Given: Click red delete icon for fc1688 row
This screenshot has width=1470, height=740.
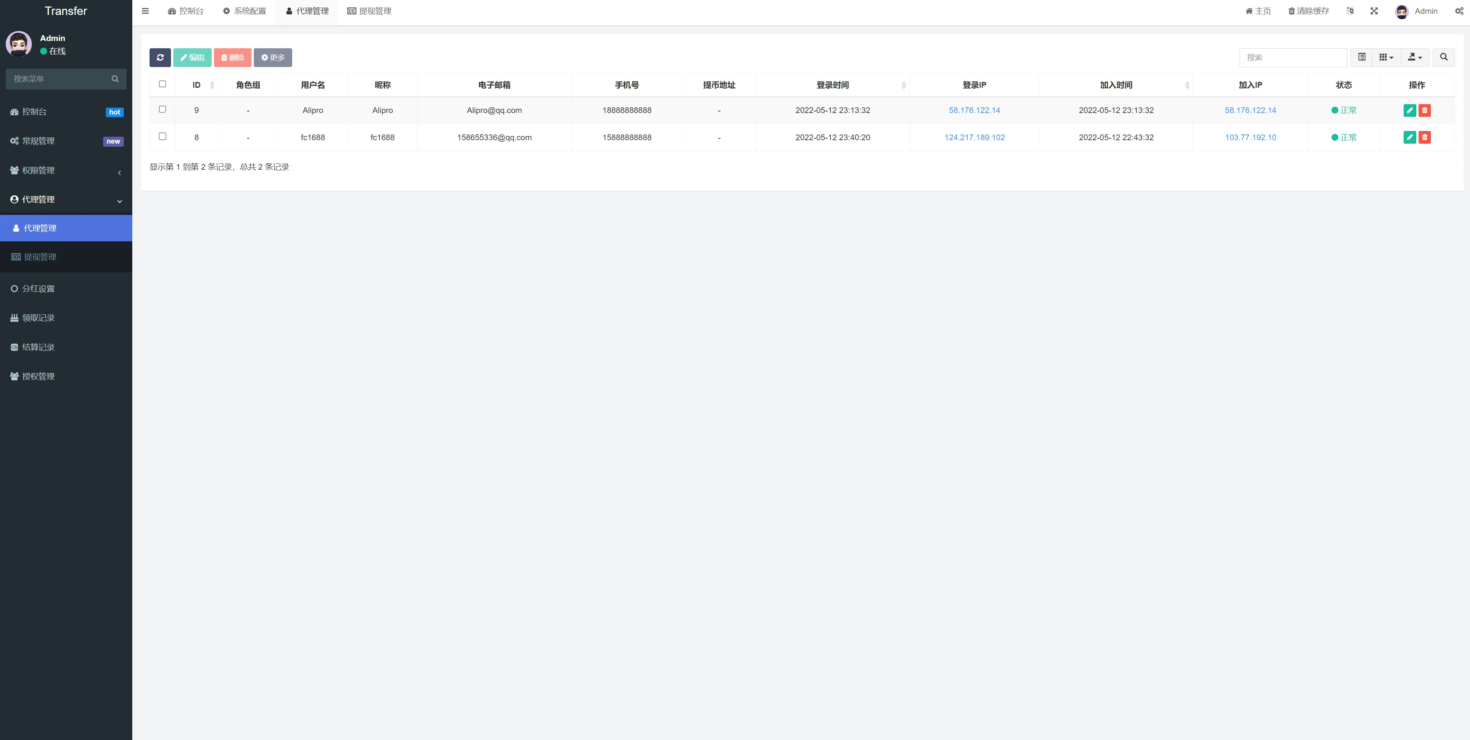Looking at the screenshot, I should pyautogui.click(x=1424, y=138).
